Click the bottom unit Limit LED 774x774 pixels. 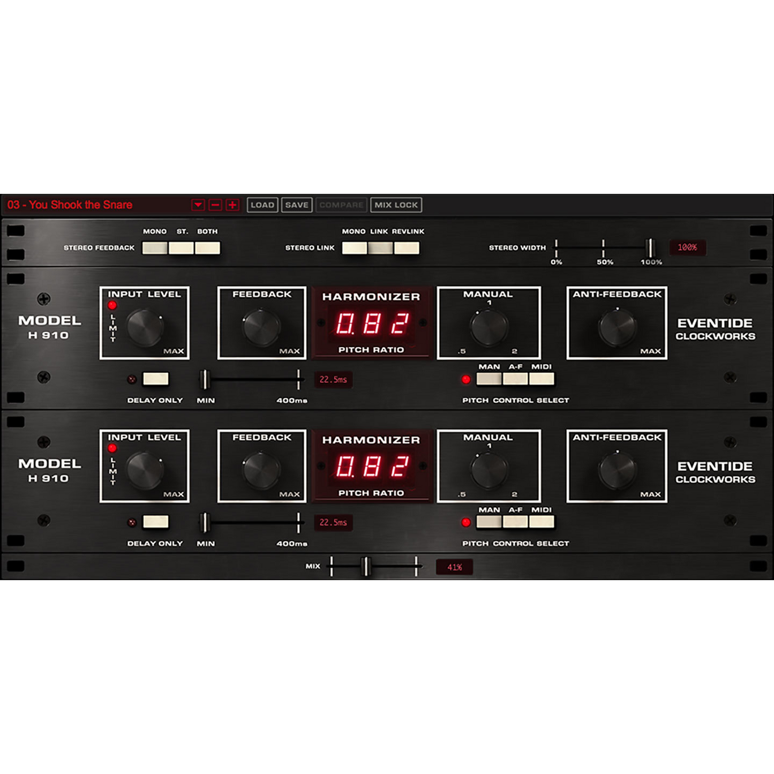112,449
